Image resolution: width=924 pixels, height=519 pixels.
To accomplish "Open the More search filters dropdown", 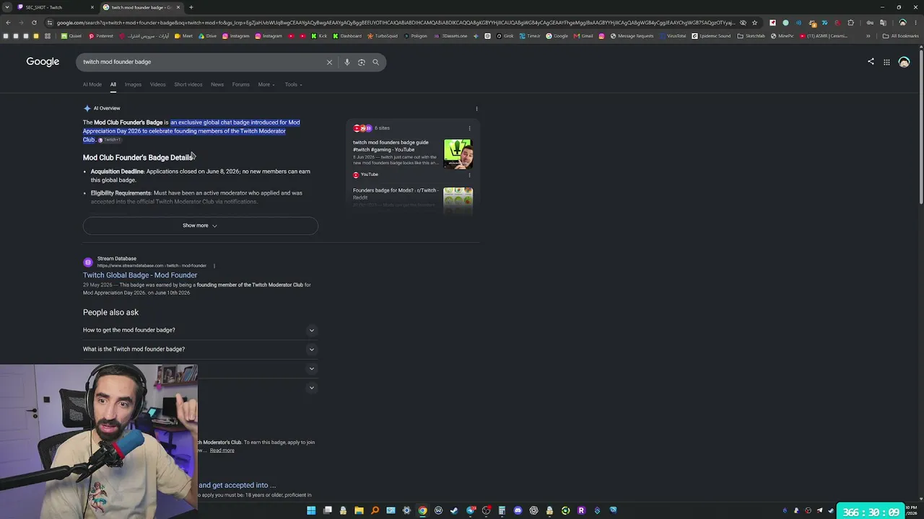I will point(266,84).
